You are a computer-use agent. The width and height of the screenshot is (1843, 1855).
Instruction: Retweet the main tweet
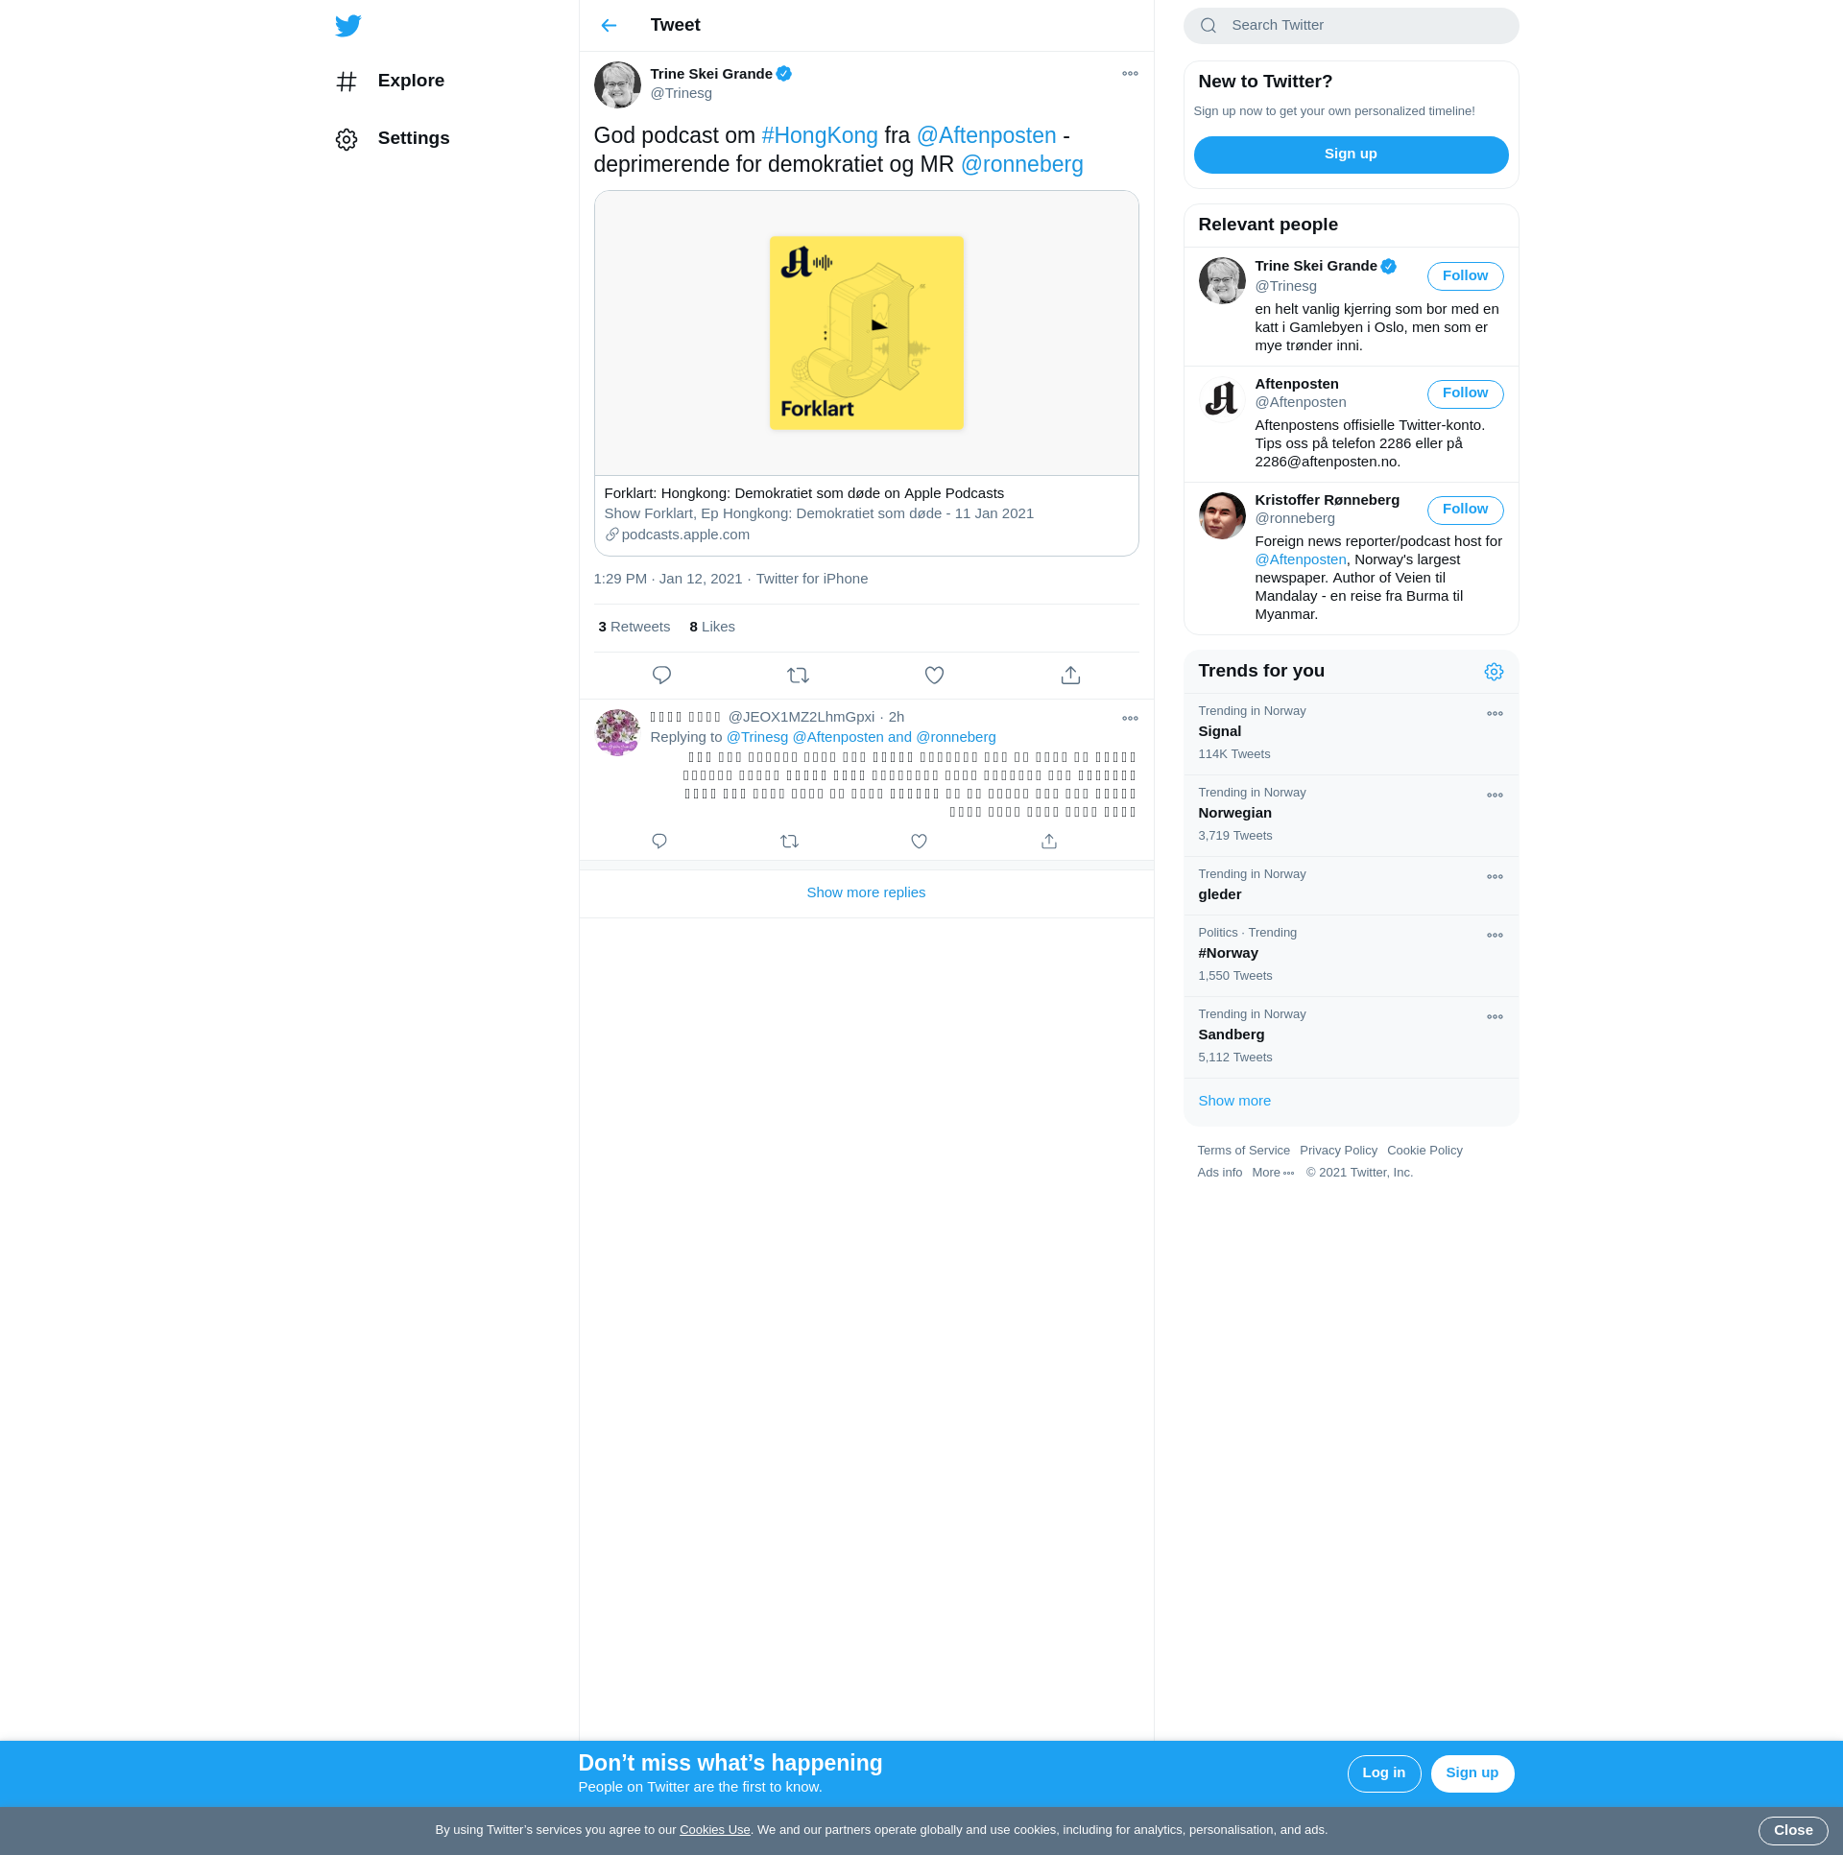(797, 675)
